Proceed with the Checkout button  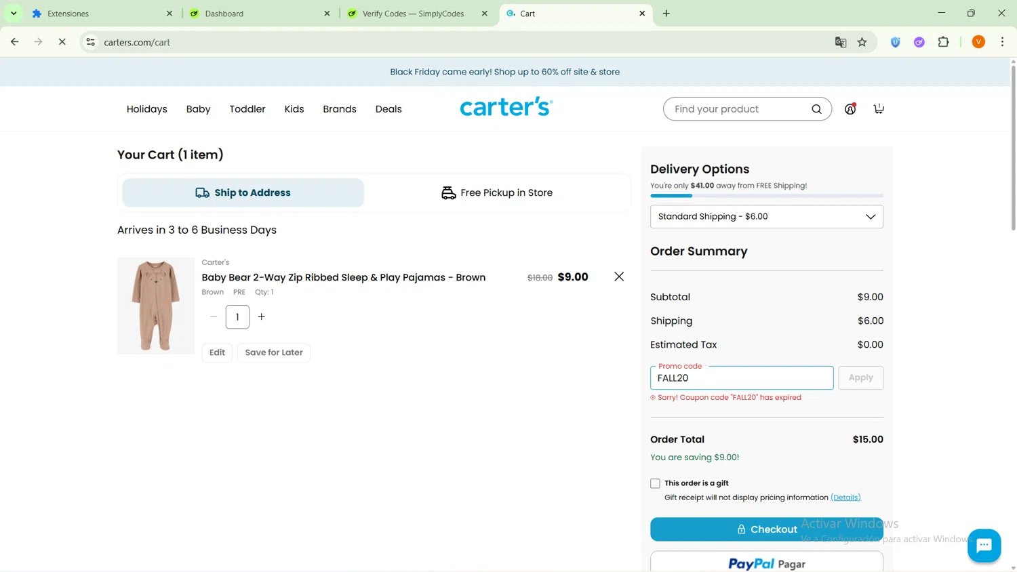click(766, 529)
